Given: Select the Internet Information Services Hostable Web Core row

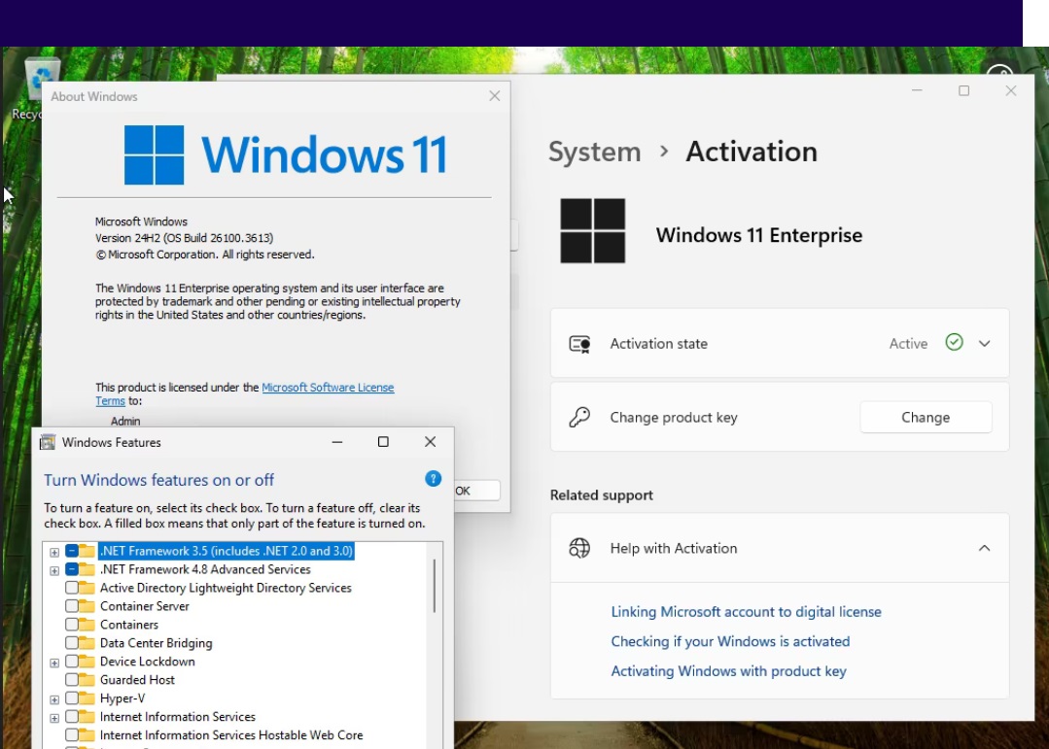Looking at the screenshot, I should [231, 735].
